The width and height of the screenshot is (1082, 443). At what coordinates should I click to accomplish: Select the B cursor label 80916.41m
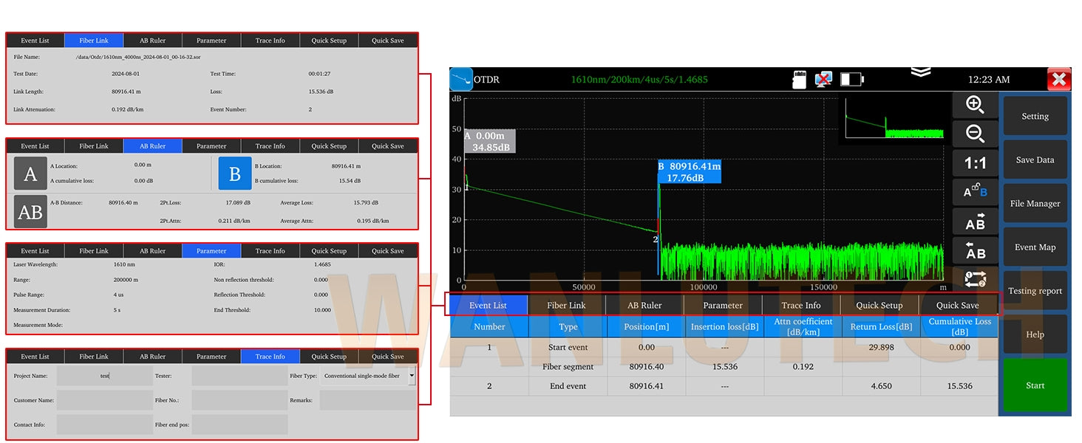tap(689, 172)
